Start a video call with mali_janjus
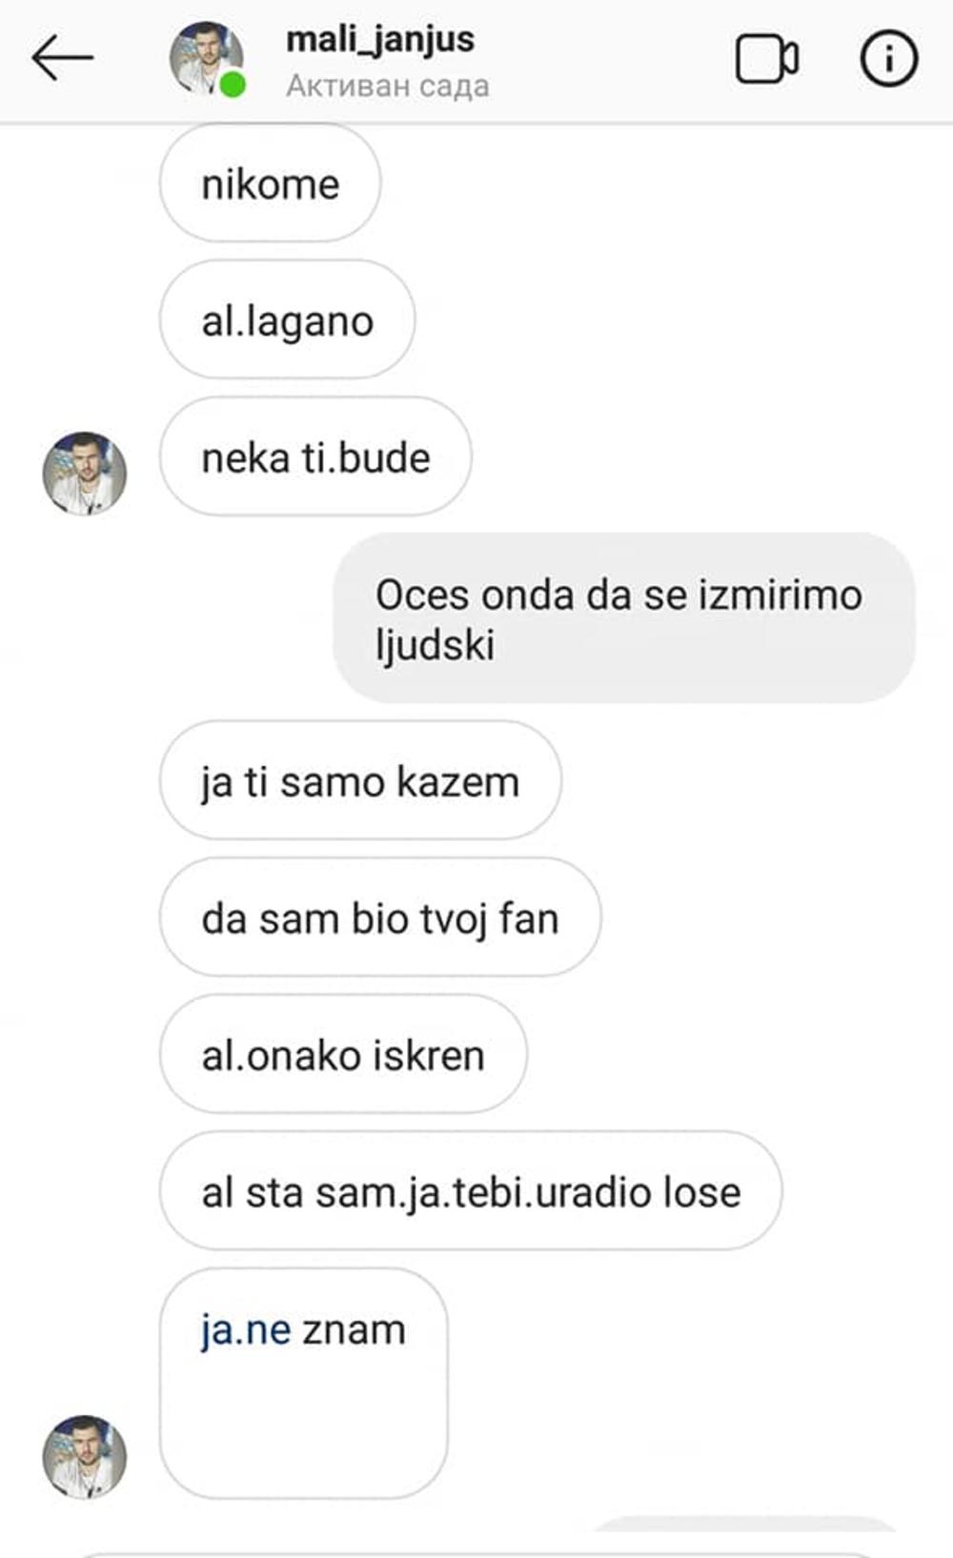 767,59
